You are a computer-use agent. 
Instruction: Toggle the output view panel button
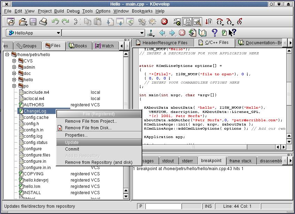(x=197, y=22)
